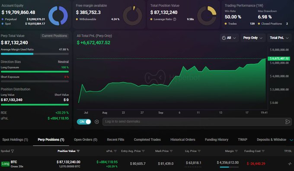Click the Neutral direction bias label
Image resolution: width=294 pixels, height=171 pixels.
[63, 62]
